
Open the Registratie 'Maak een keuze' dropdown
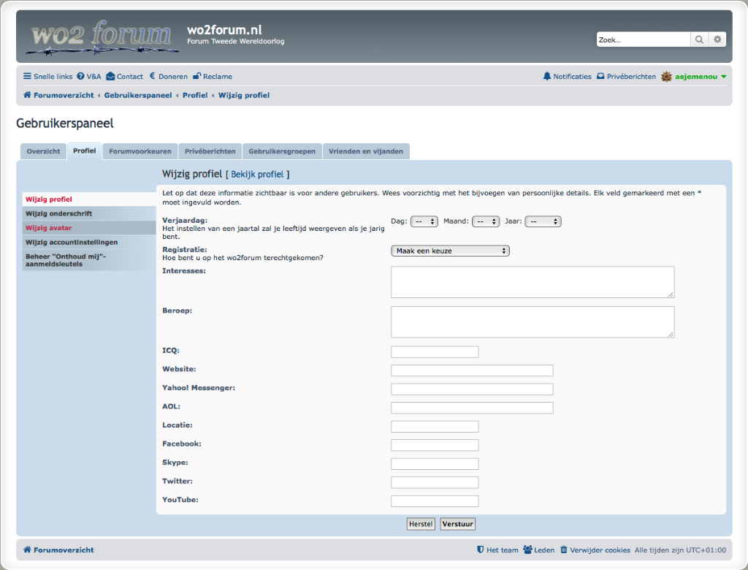click(x=450, y=251)
